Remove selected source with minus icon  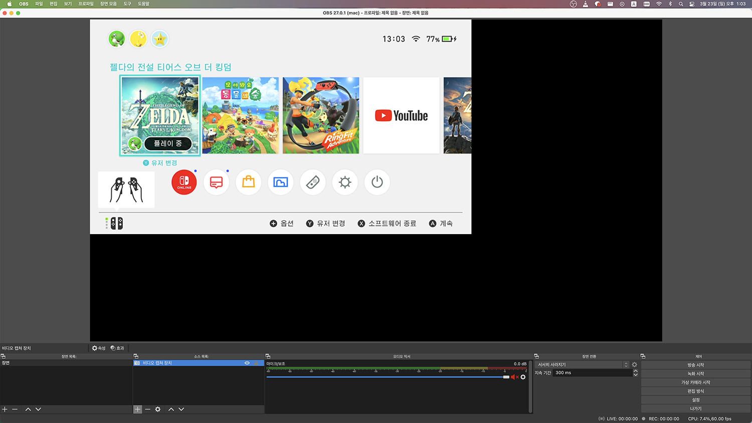[x=147, y=409]
